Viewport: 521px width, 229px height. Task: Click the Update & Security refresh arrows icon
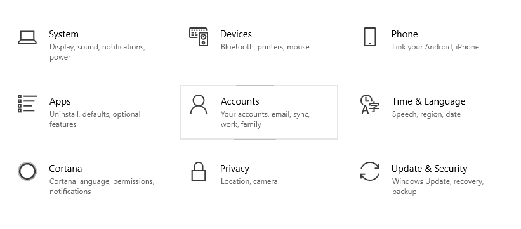370,171
